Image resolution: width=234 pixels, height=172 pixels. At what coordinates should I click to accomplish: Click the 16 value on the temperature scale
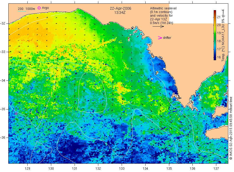(x=219, y=57)
